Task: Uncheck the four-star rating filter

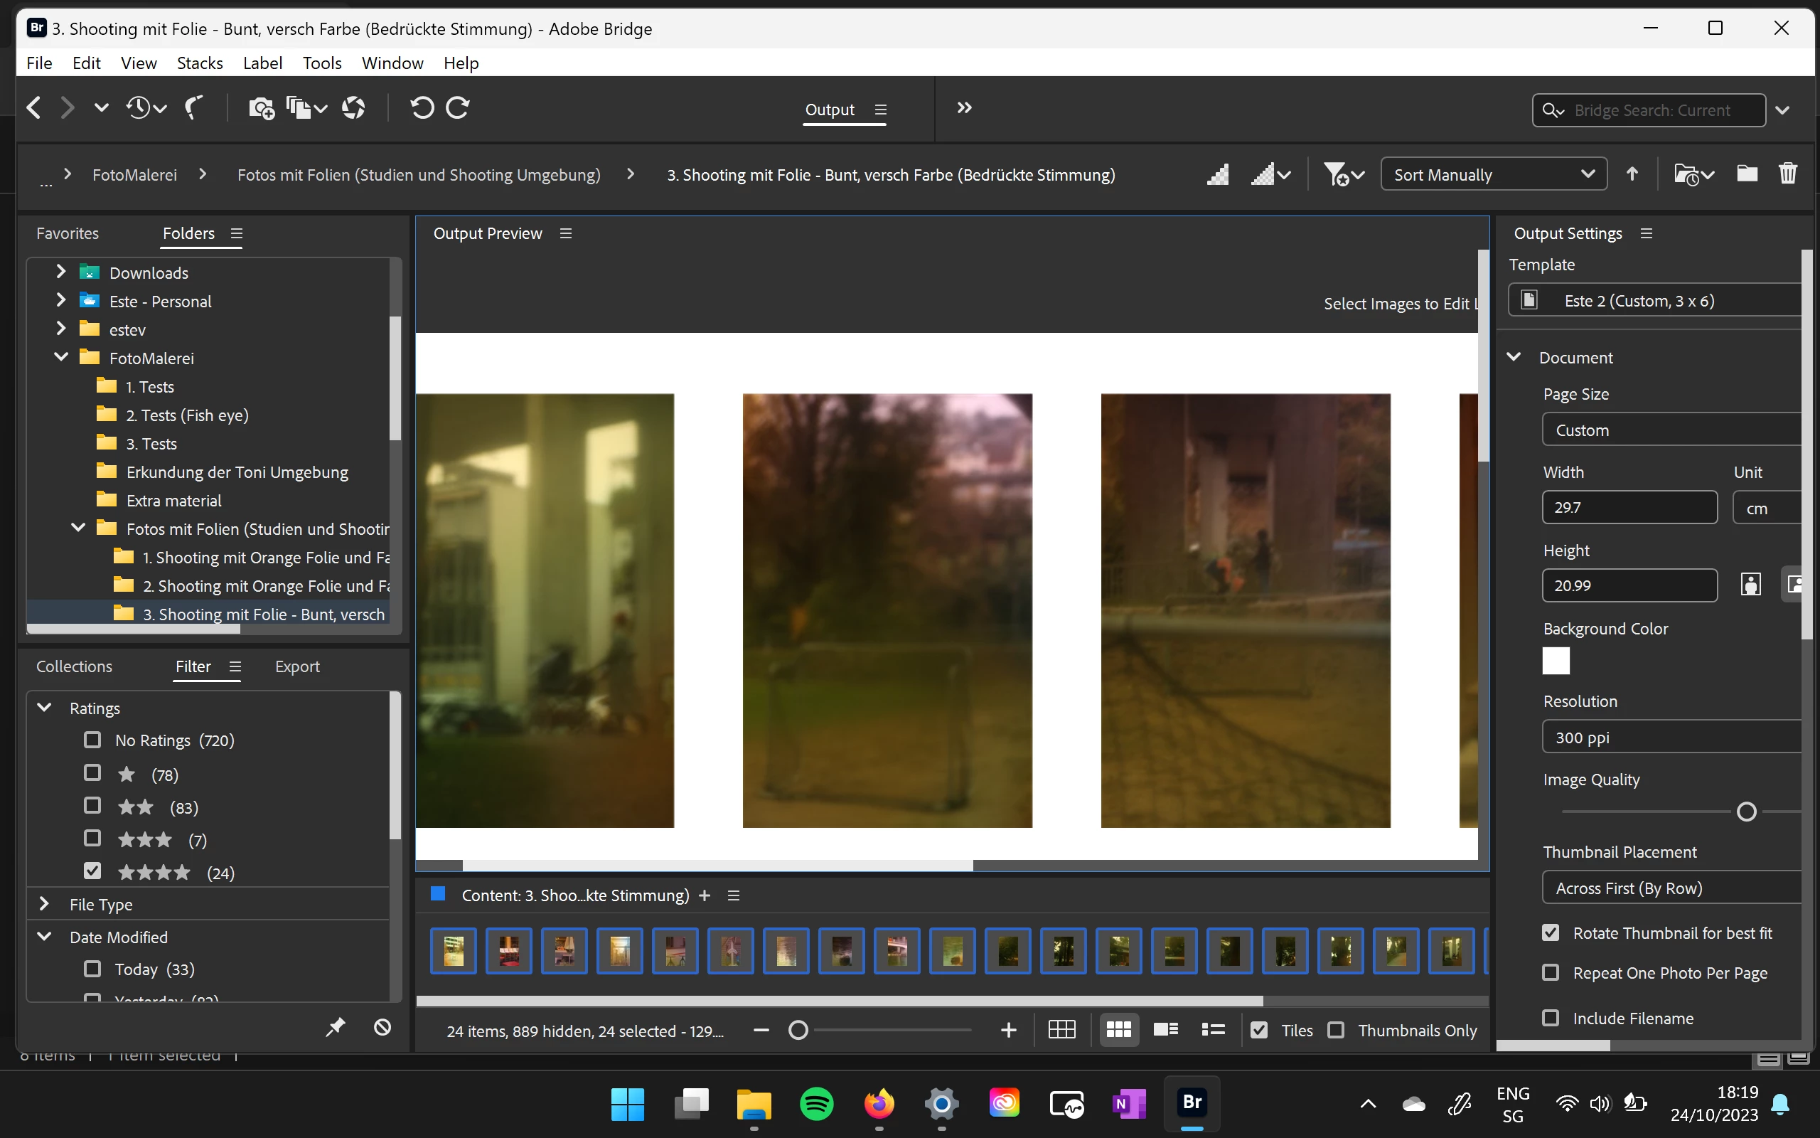Action: pyautogui.click(x=92, y=871)
